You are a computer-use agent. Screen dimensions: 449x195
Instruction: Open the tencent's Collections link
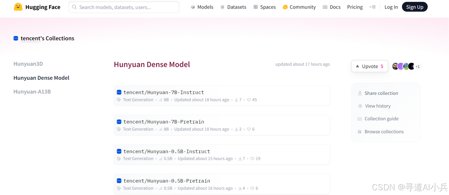tap(47, 38)
